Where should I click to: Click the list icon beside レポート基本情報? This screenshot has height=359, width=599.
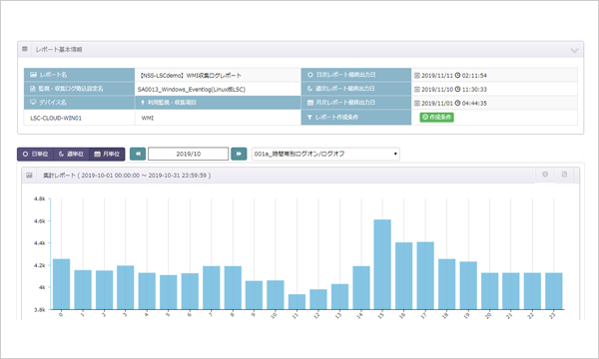25,49
